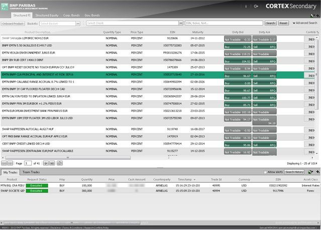Sort by the Maturity column header
The height and width of the screenshot is (230, 321).
(x=198, y=32)
